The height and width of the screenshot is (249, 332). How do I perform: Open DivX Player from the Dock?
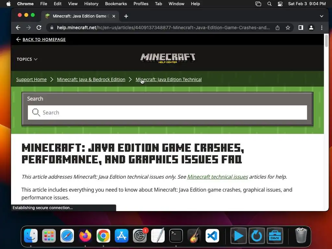pyautogui.click(x=238, y=236)
